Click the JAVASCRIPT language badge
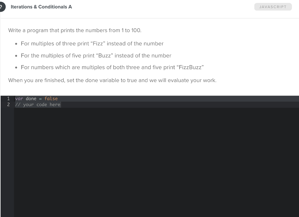 [273, 6]
